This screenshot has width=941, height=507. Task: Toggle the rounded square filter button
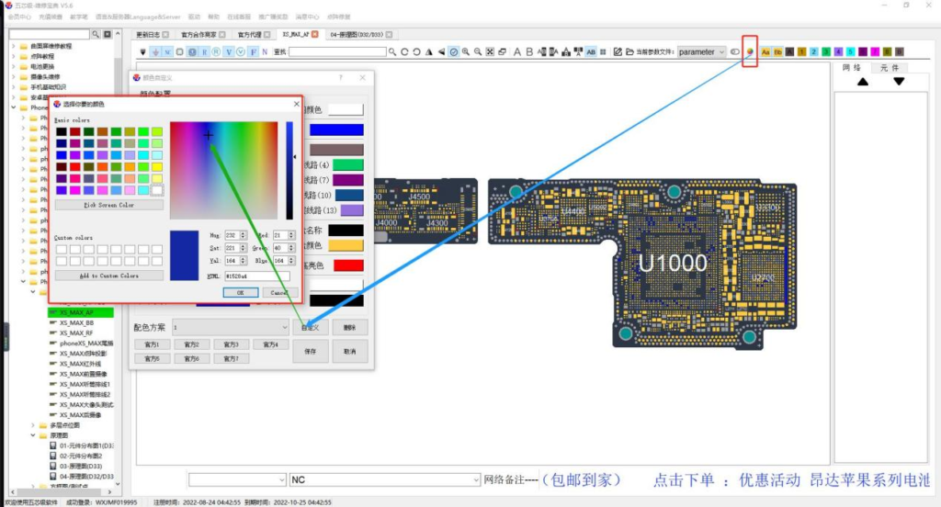click(179, 51)
